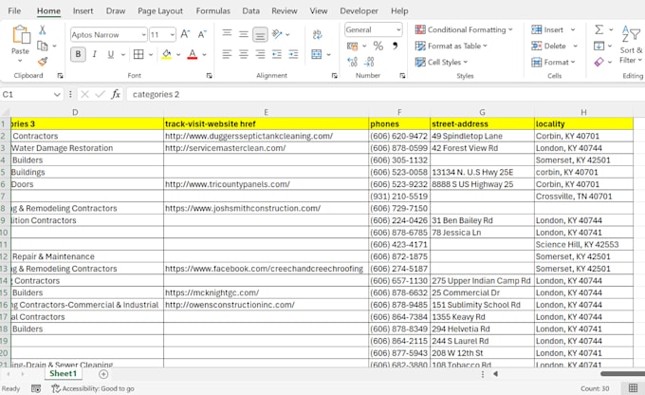Align text to bottom
Screen dimensions: 645x395
[x=260, y=34]
